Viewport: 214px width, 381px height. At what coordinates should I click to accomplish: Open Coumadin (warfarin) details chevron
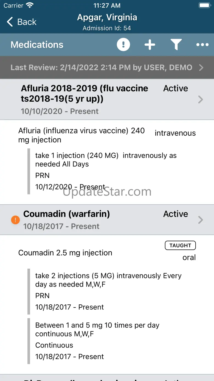click(201, 220)
